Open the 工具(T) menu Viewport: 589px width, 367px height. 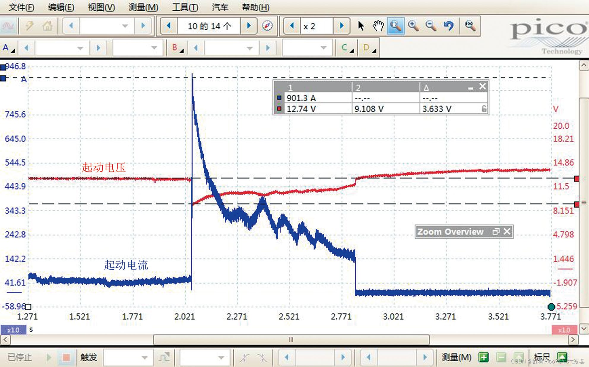[x=185, y=7]
